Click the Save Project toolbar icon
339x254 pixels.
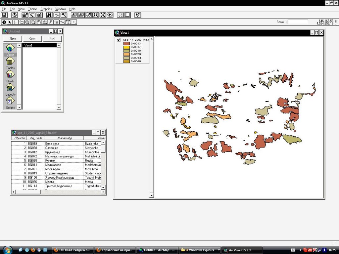pyautogui.click(x=4, y=15)
